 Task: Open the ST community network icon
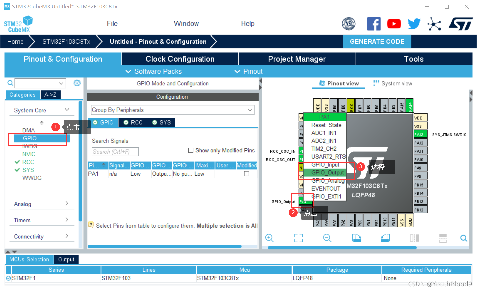(434, 24)
